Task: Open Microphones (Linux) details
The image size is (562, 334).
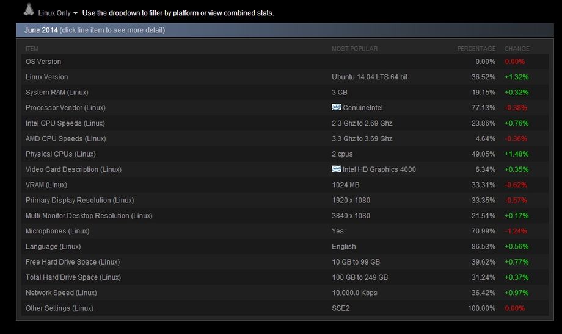Action: (285, 231)
